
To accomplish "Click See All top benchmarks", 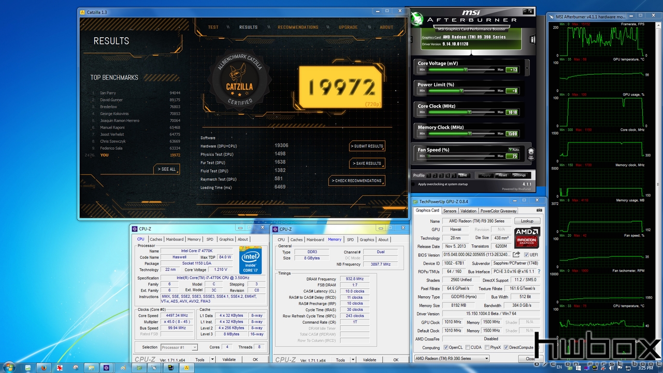I will 167,169.
